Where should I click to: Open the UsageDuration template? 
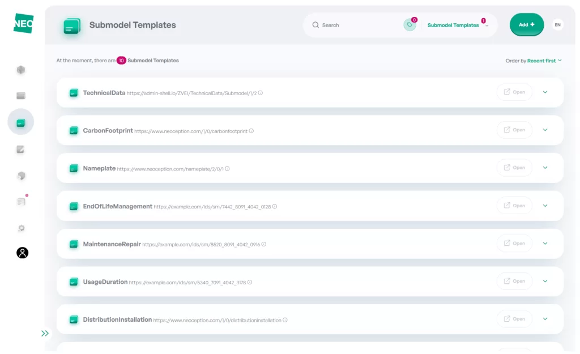coord(514,281)
